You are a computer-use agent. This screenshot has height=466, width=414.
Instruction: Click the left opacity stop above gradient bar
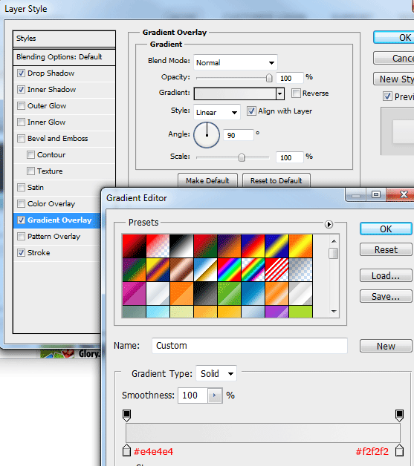127,416
